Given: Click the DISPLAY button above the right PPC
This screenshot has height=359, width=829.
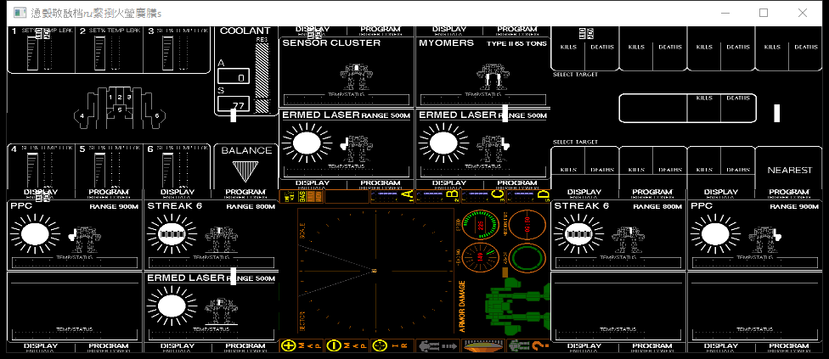Looking at the screenshot, I should click(720, 194).
